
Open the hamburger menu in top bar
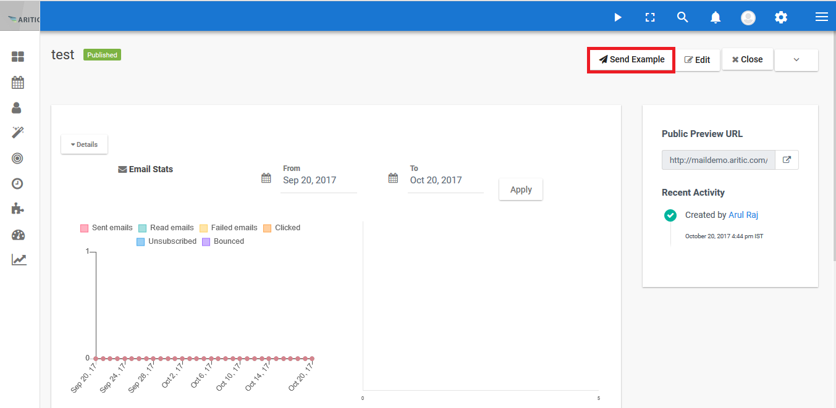[x=821, y=17]
